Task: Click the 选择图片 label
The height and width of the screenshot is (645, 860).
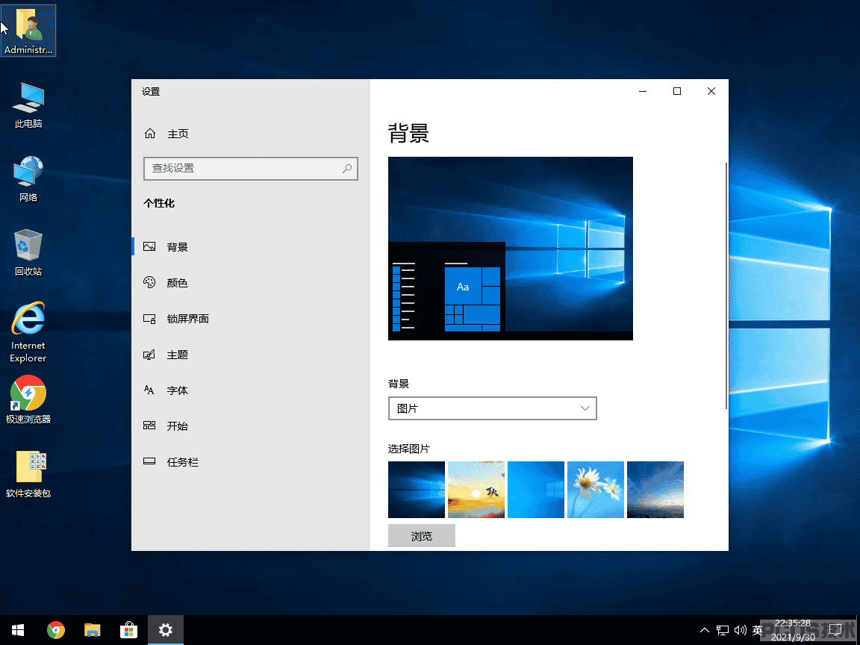Action: point(408,449)
